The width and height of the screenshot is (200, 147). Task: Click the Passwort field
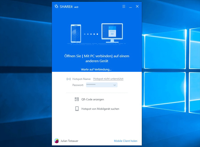pos(102,85)
